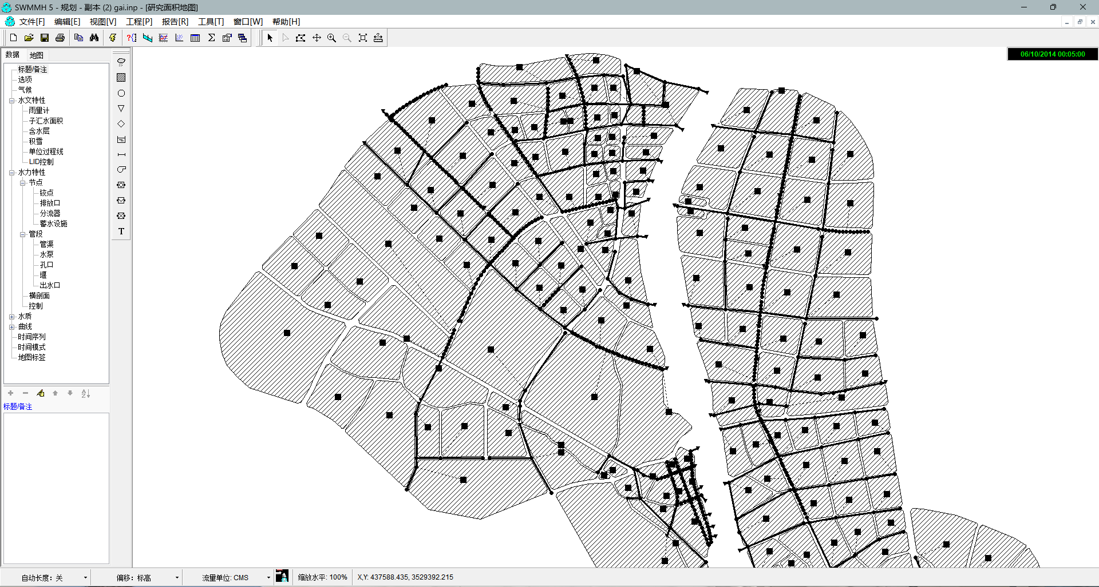
Task: Select the region selection polygon tool
Action: [301, 38]
